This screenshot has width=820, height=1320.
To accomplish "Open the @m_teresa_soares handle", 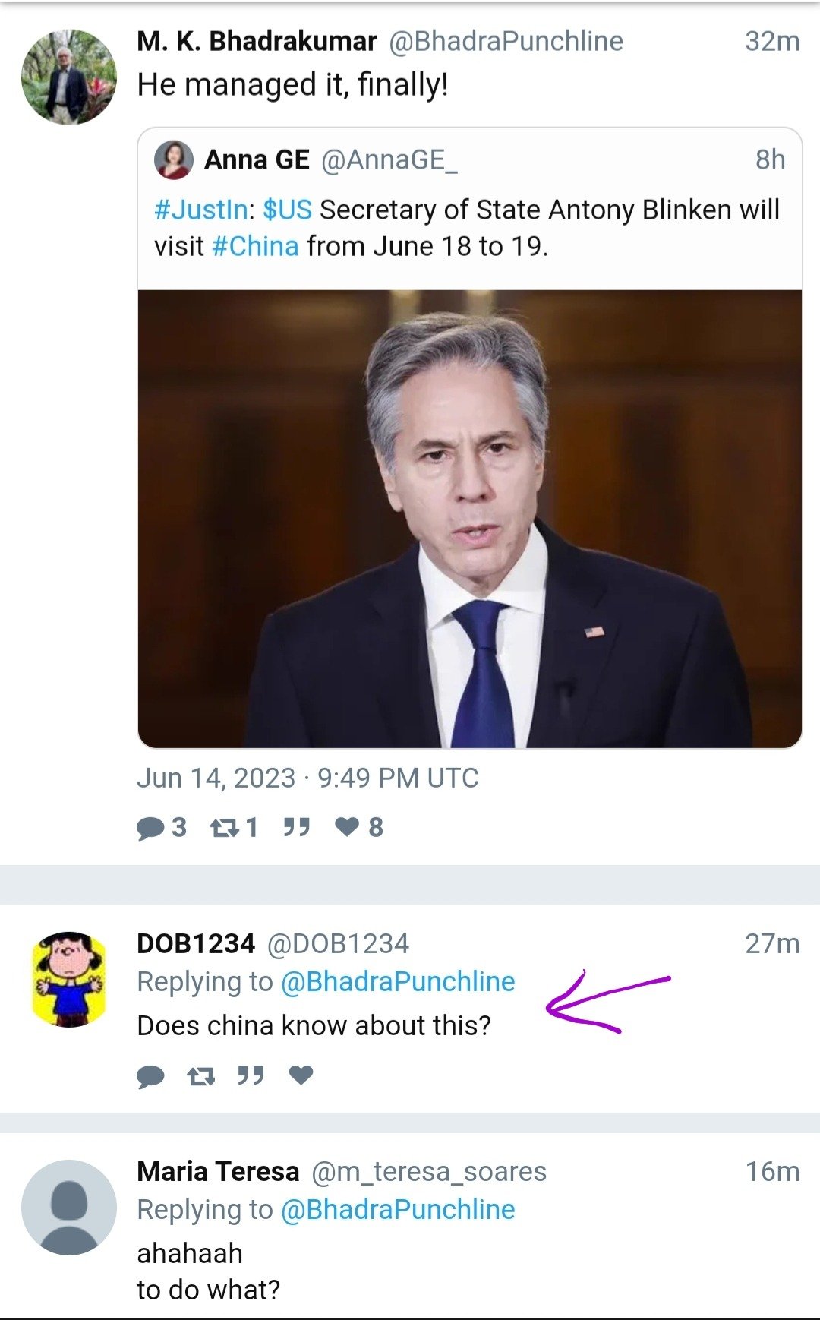I will point(429,1171).
